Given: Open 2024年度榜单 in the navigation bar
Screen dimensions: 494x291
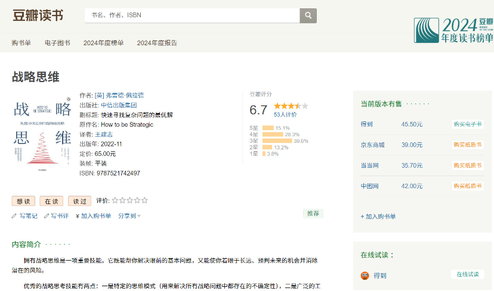Looking at the screenshot, I should tap(103, 43).
